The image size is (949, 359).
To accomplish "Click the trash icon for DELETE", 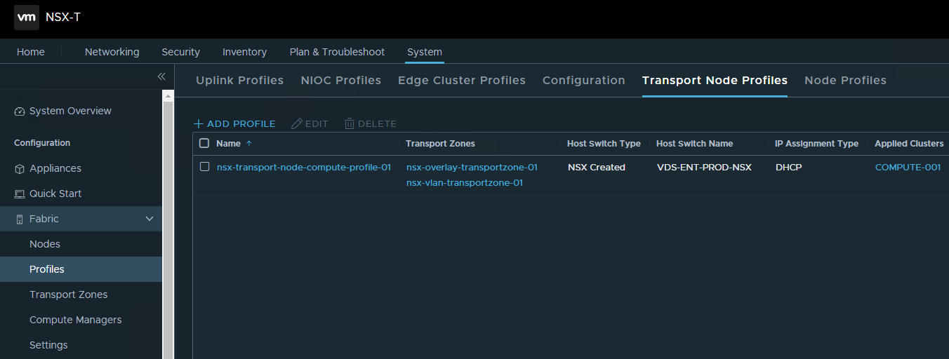I will (350, 124).
